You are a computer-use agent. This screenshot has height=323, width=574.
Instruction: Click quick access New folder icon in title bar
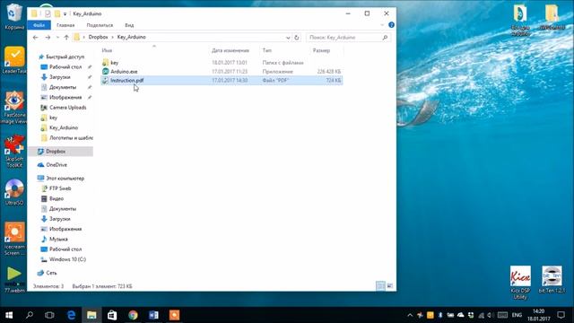pos(57,13)
